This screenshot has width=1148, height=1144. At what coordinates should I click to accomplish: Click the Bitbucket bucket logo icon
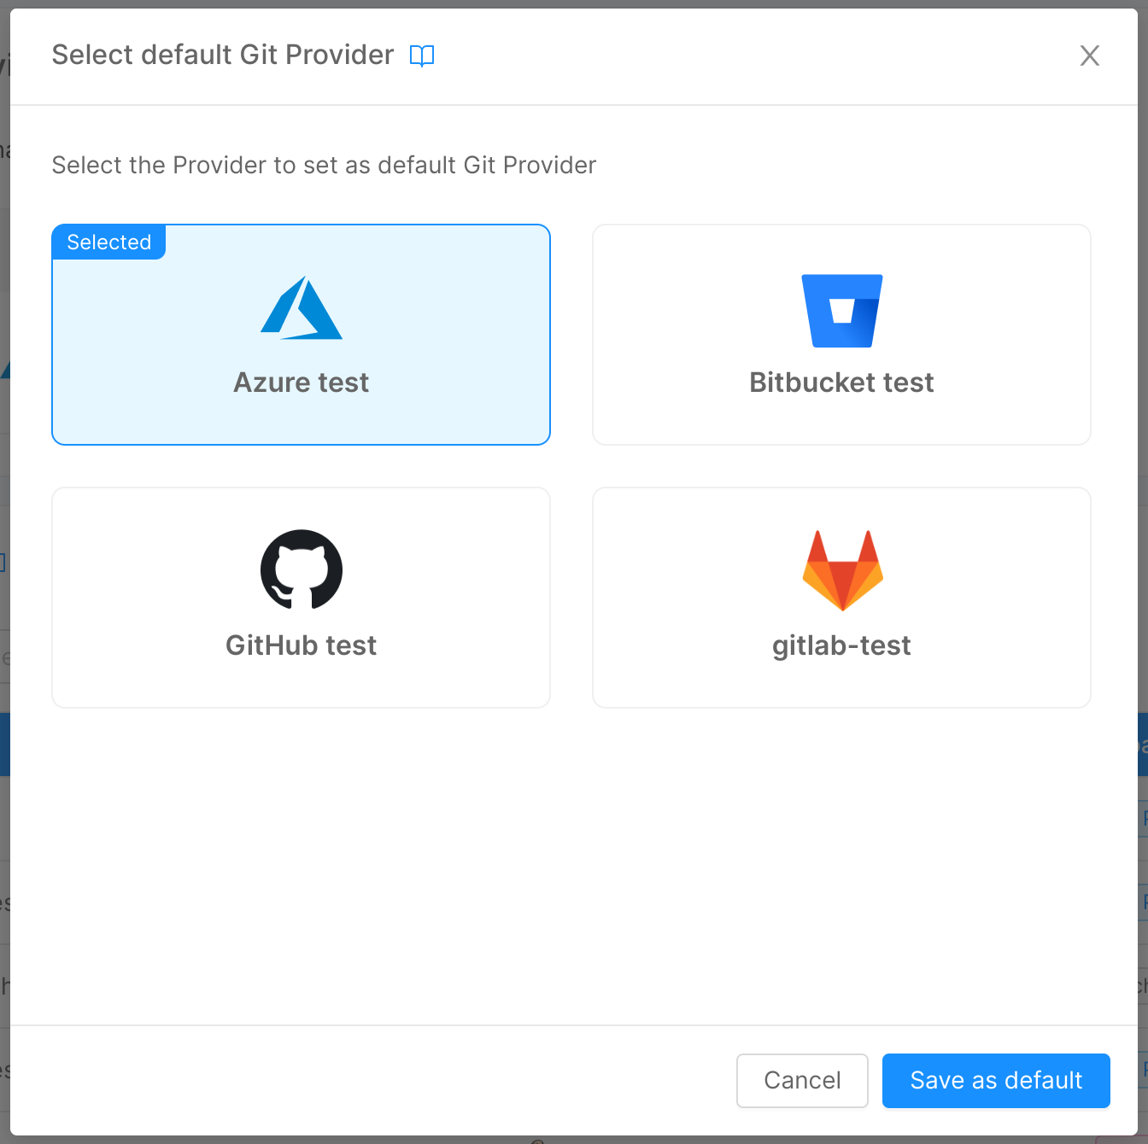[841, 310]
